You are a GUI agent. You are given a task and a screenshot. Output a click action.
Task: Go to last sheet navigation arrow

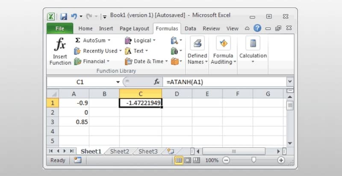(71, 151)
